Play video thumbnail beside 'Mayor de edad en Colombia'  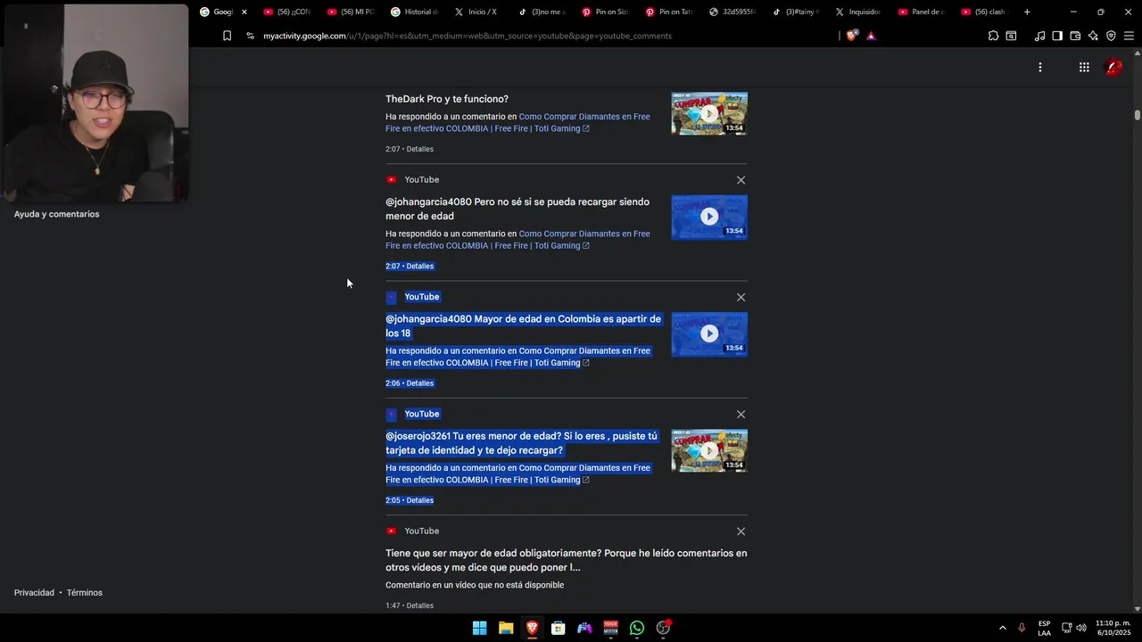click(709, 333)
